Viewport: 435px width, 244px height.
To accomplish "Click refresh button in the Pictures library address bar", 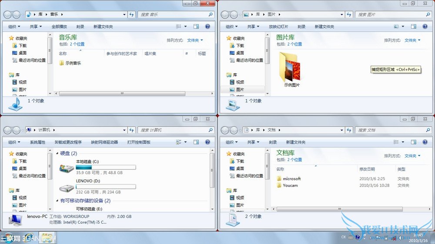I will (349, 14).
